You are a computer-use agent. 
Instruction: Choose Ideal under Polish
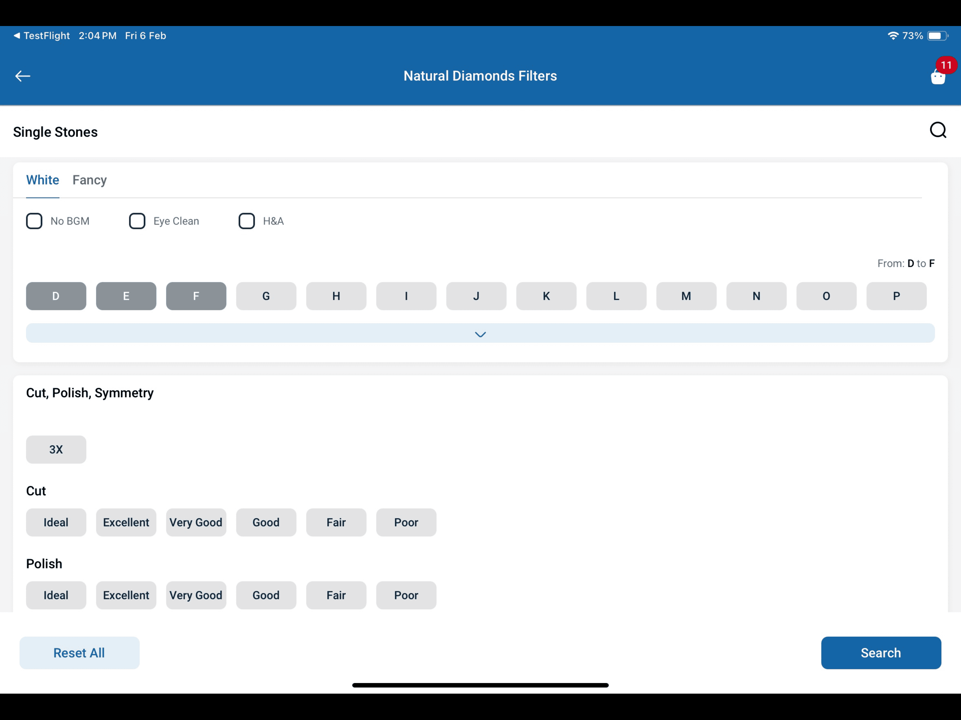pyautogui.click(x=56, y=595)
